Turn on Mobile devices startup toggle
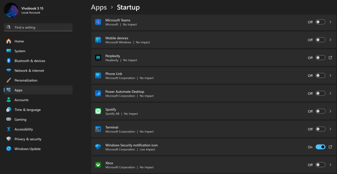Viewport: 337px width, 174px height. [x=320, y=40]
